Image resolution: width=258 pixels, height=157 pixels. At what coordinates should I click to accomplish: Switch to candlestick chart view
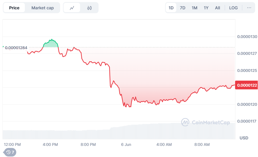coord(89,8)
